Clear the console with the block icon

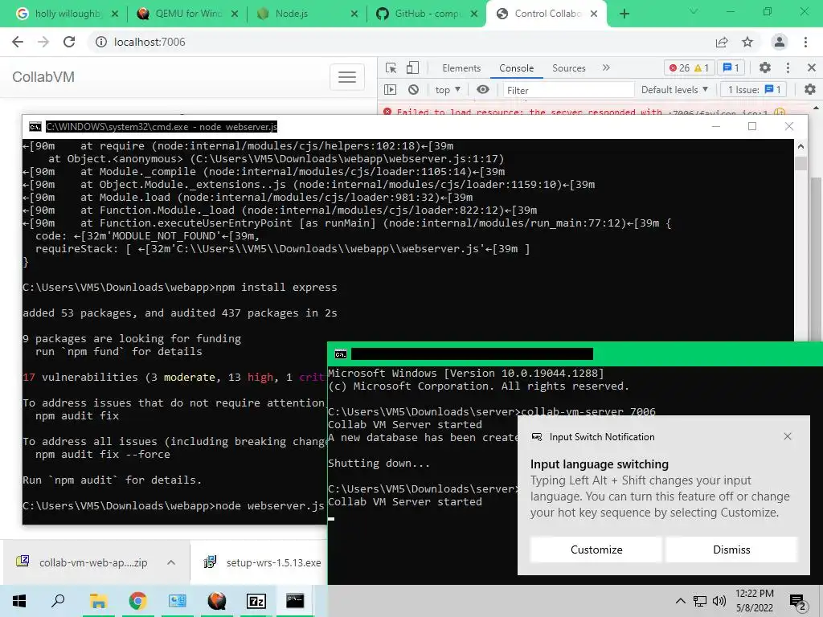[x=414, y=90]
